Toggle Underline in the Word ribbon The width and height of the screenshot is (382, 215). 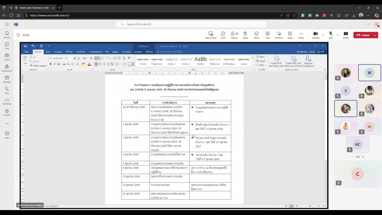click(x=58, y=64)
